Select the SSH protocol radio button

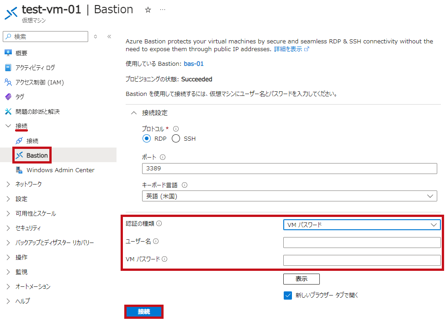coord(176,139)
